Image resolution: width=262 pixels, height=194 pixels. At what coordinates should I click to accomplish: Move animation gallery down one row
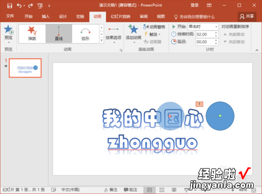point(102,34)
